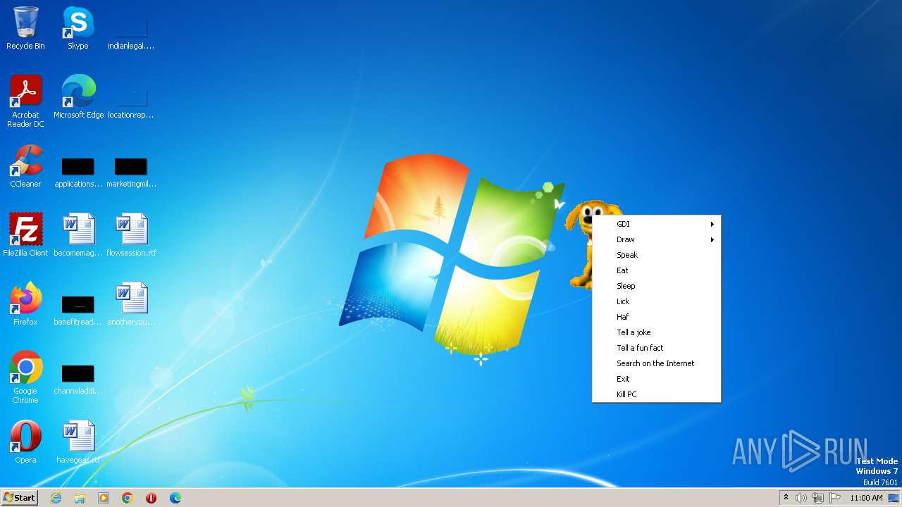Select the Opera desktop shortcut
The width and height of the screenshot is (902, 507).
coord(25,442)
